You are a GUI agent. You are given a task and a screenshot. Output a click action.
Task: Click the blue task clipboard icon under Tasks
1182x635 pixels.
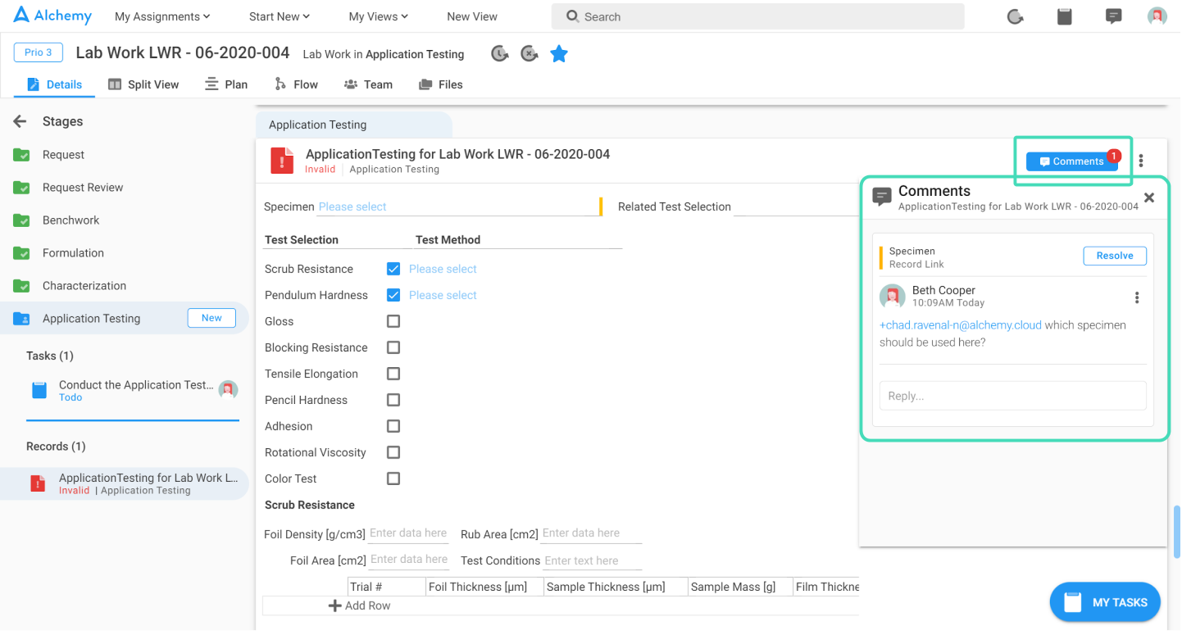tap(39, 390)
